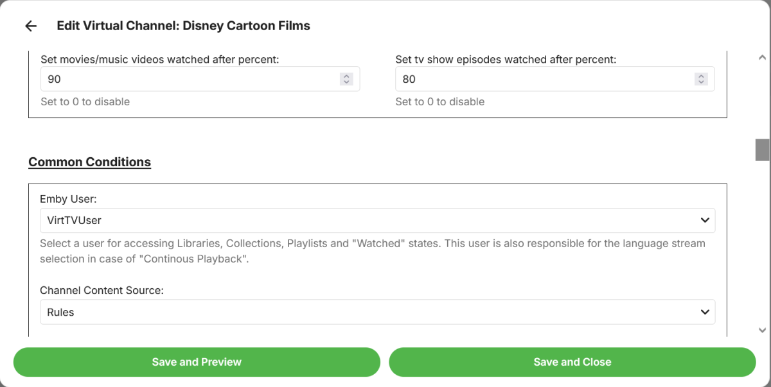
Task: Click the Edit Virtual Channel title text
Action: pos(183,26)
